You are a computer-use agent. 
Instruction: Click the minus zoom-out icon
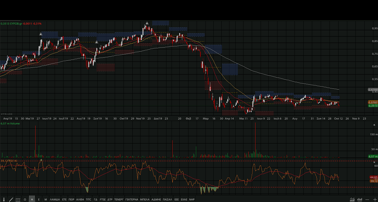(367, 199)
